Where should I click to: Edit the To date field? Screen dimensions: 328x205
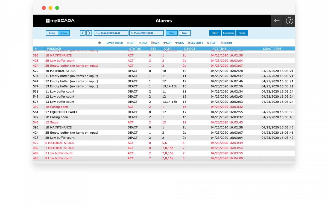pos(146,33)
